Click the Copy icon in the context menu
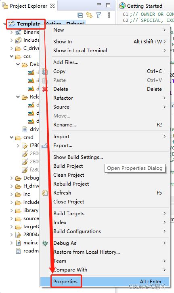 click(45, 71)
